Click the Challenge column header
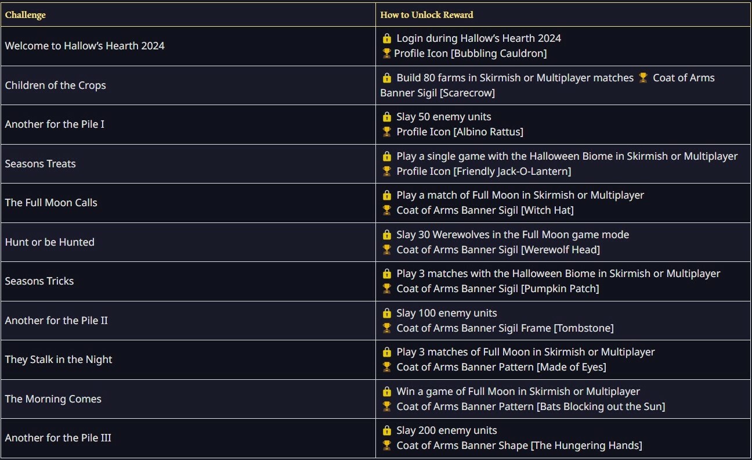 tap(26, 15)
